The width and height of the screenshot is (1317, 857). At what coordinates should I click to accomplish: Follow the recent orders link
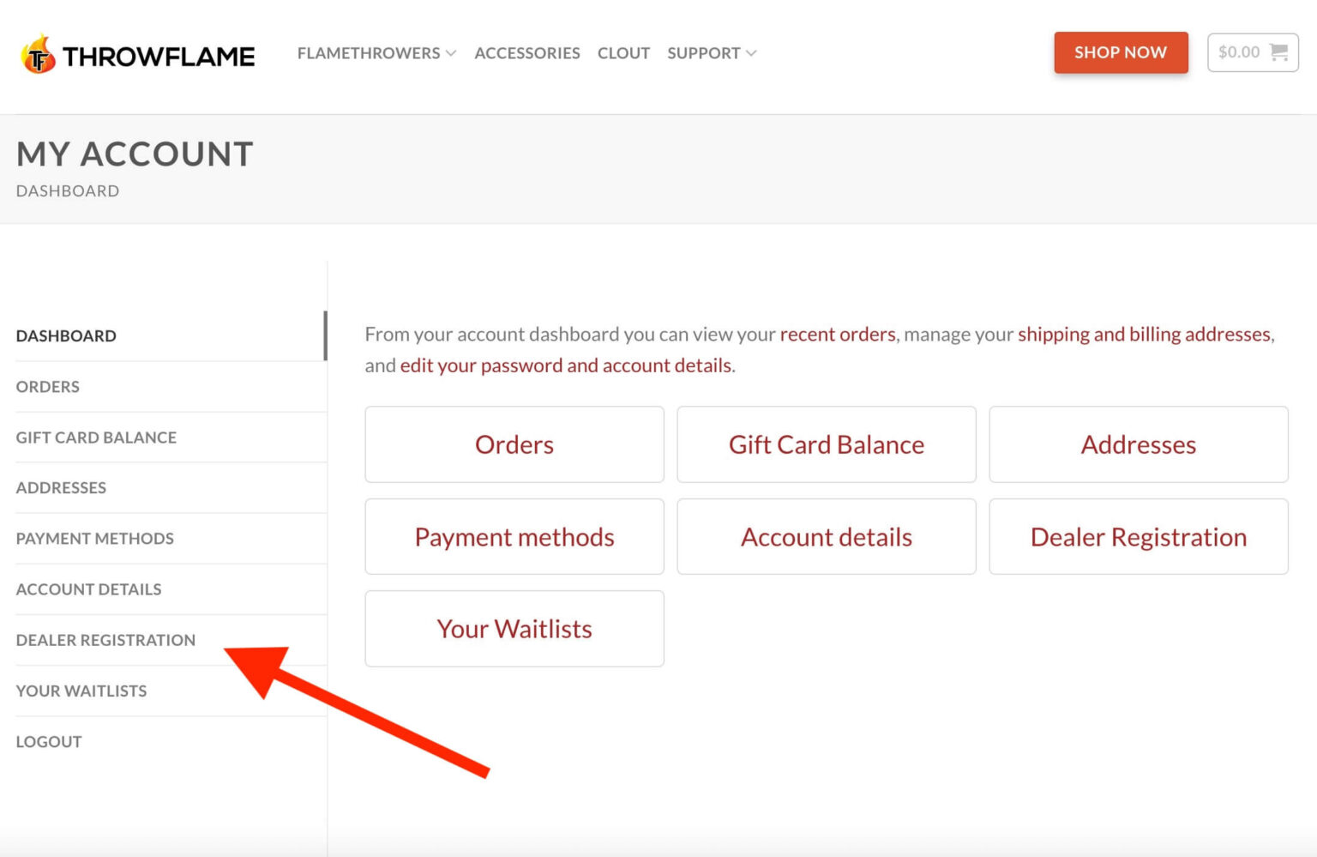pyautogui.click(x=837, y=334)
